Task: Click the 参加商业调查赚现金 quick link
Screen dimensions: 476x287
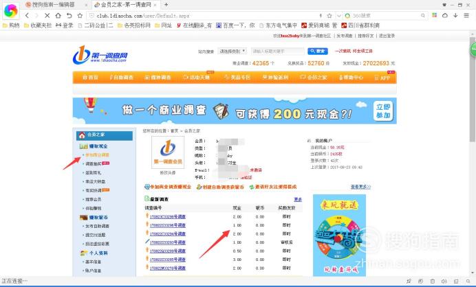Action: tap(168, 187)
